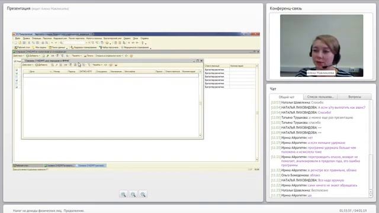Open the Calculator icon in the 1C toolbar
Screen dimensions: 379x213
point(115,43)
